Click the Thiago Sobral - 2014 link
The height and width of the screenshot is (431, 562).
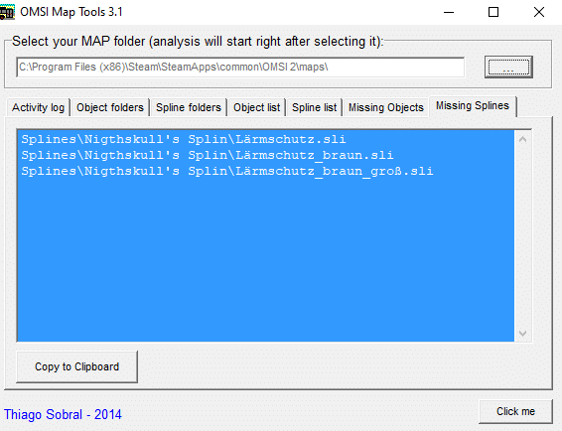coord(63,414)
